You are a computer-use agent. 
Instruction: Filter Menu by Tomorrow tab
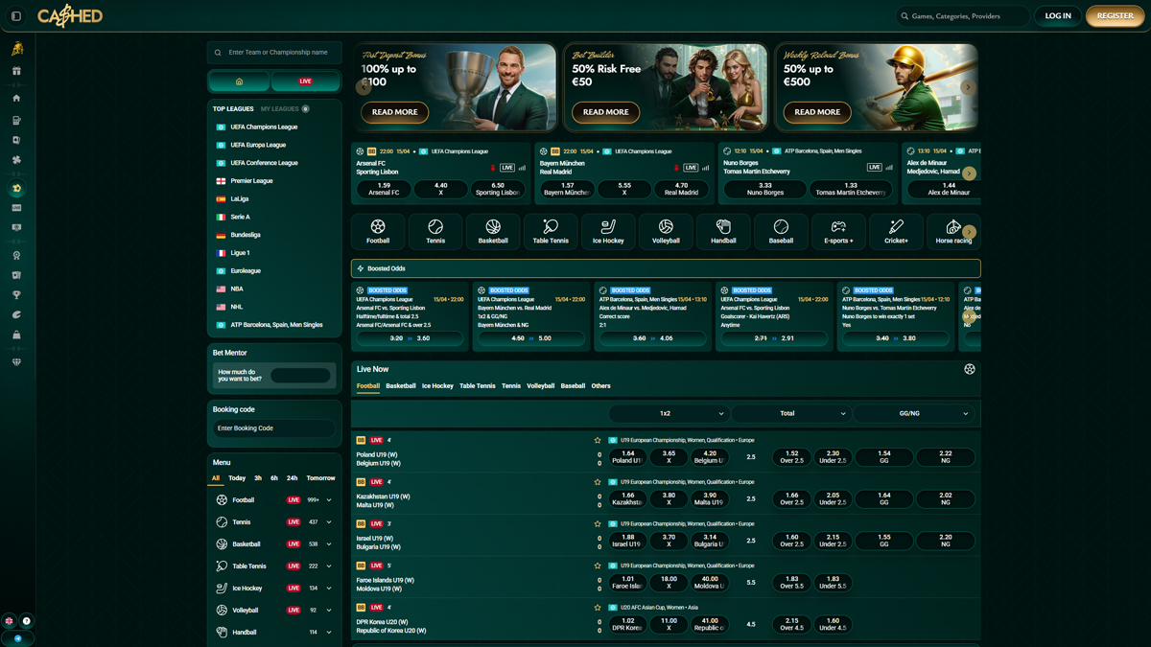pos(321,478)
